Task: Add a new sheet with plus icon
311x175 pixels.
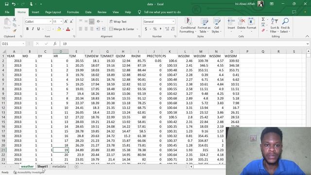Action: (76, 167)
